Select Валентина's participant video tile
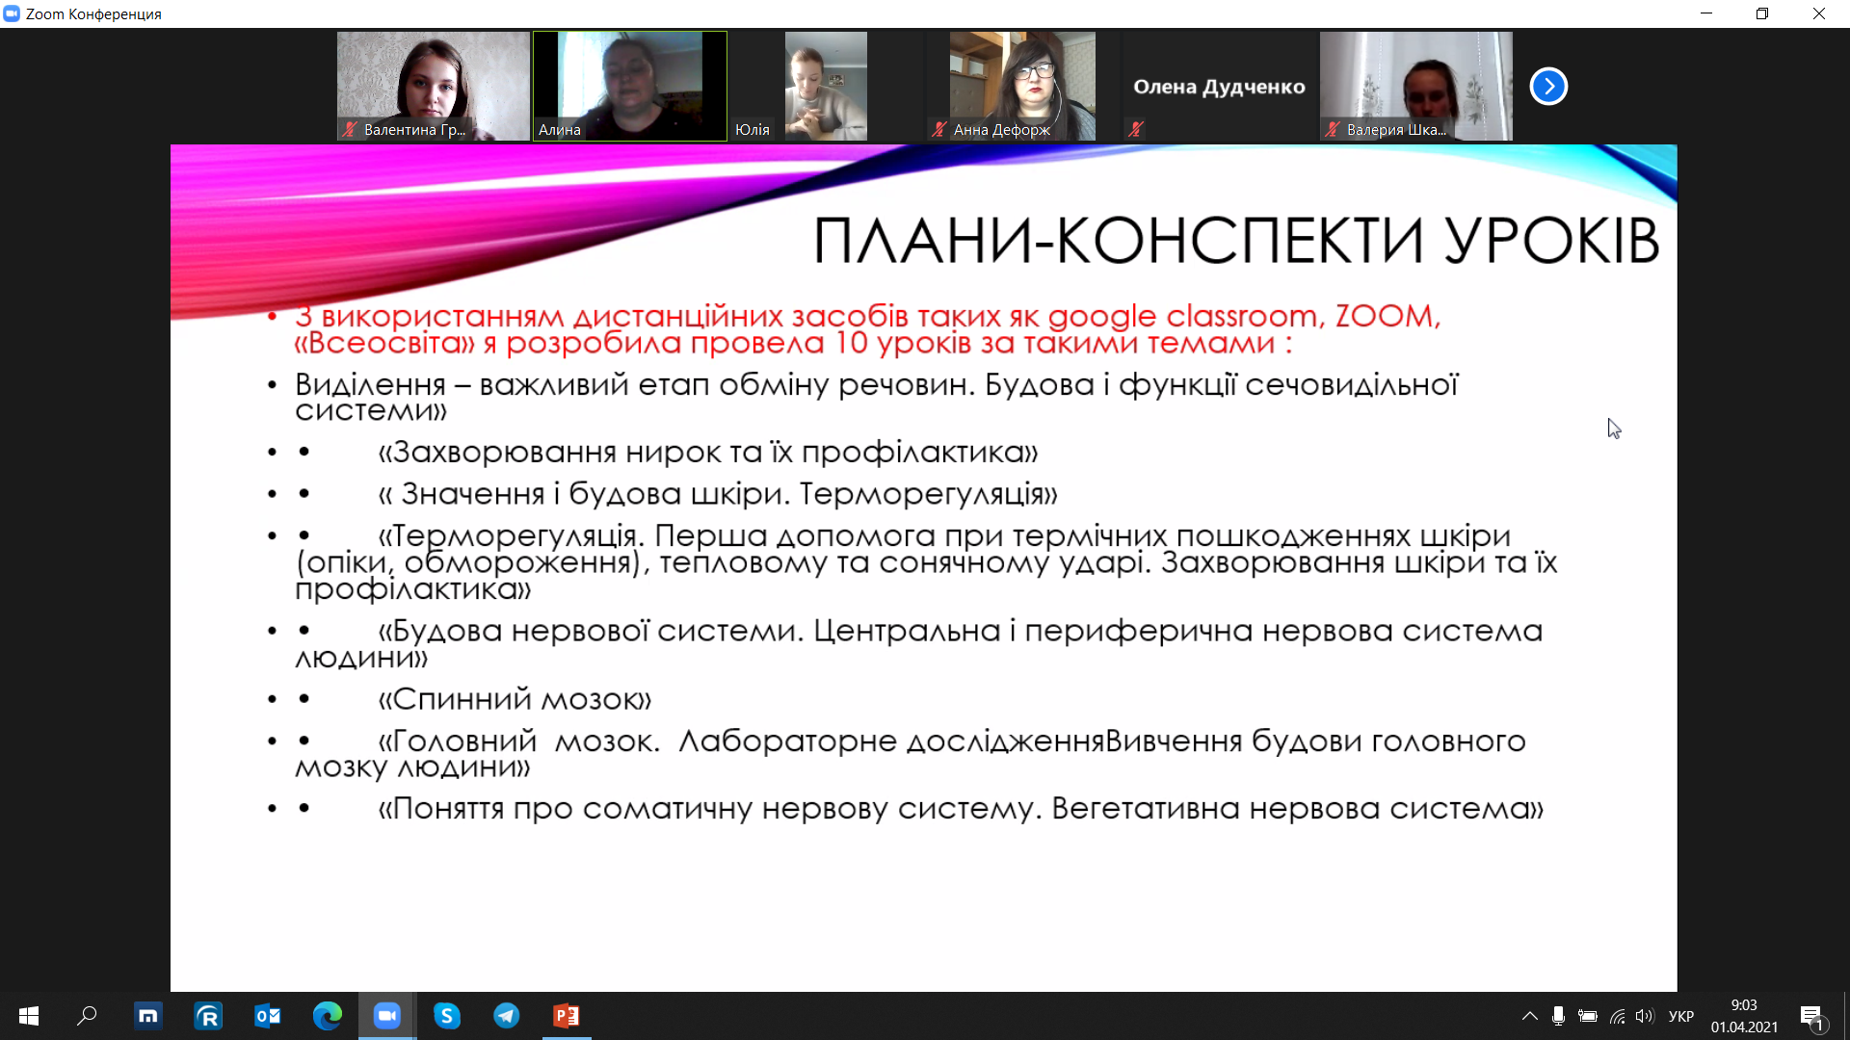Image resolution: width=1850 pixels, height=1040 pixels. 433,87
